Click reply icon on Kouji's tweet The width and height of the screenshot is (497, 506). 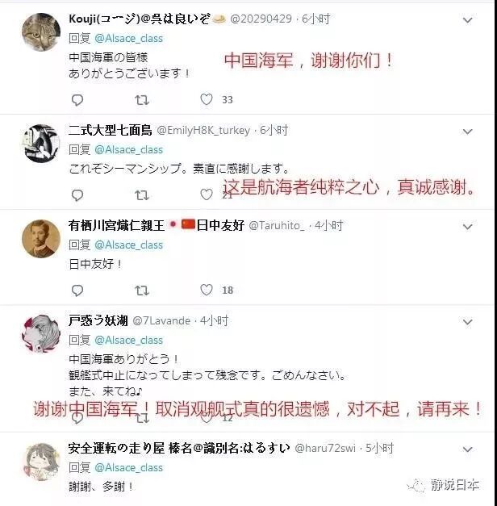point(77,100)
